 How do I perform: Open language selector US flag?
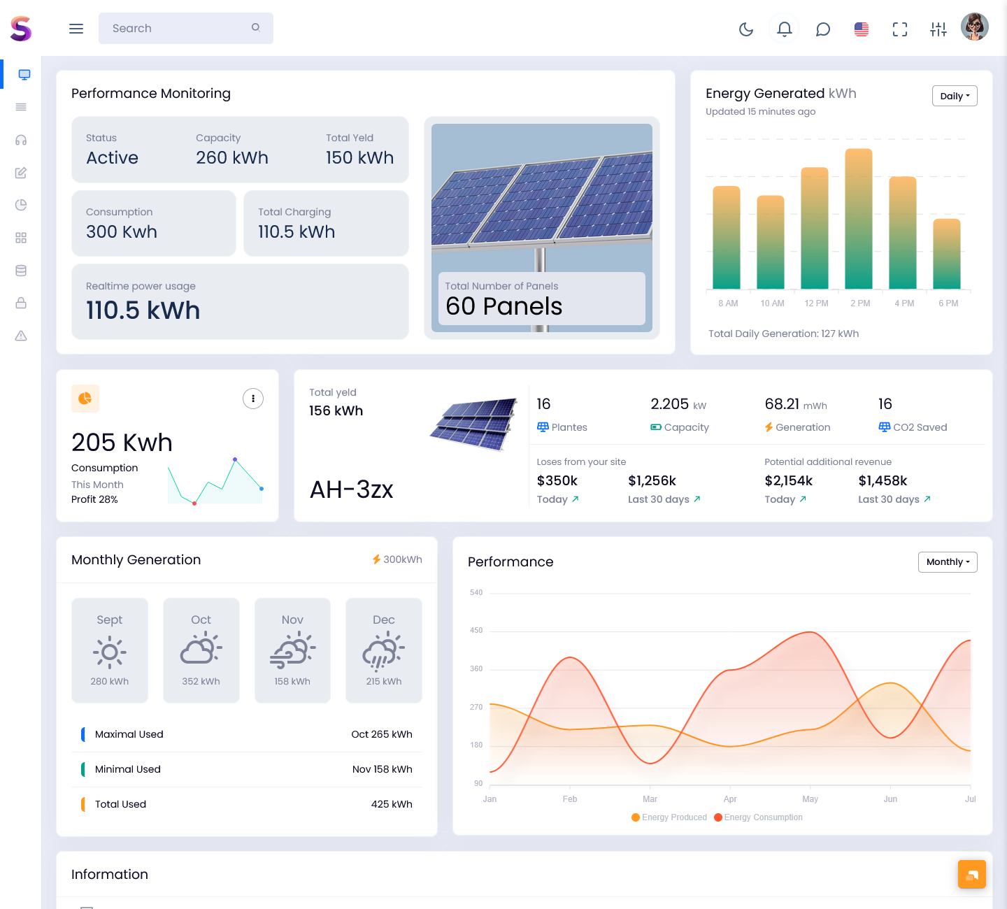(862, 29)
